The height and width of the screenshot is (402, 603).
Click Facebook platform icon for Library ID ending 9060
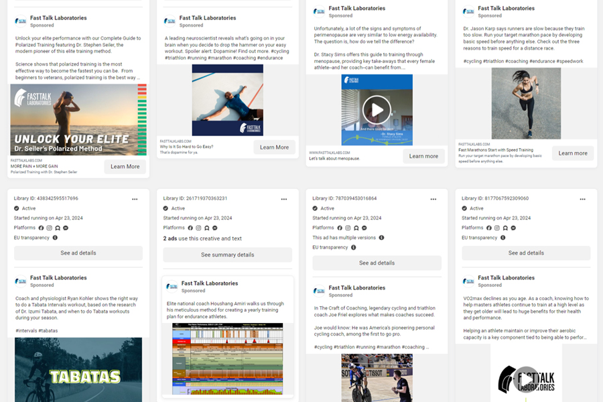pyautogui.click(x=489, y=228)
